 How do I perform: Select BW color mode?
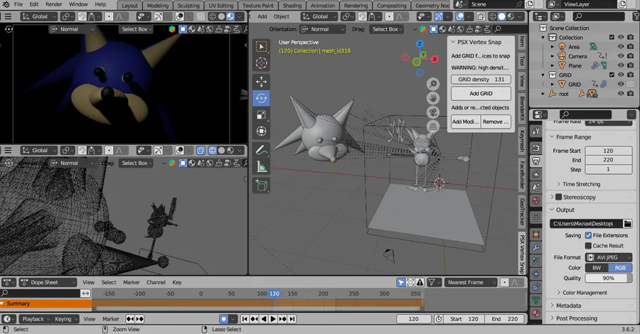(597, 267)
